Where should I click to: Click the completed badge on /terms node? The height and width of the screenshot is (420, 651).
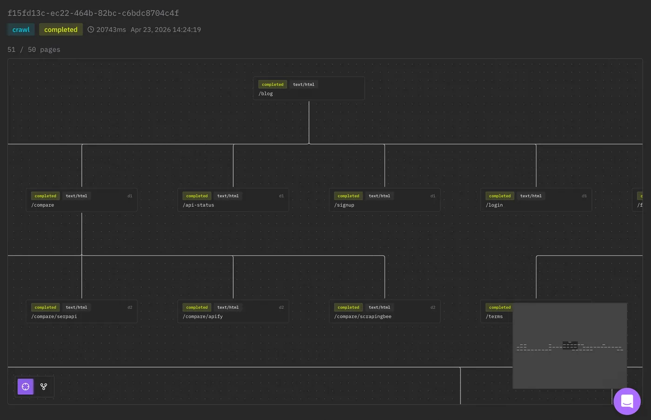click(x=499, y=307)
